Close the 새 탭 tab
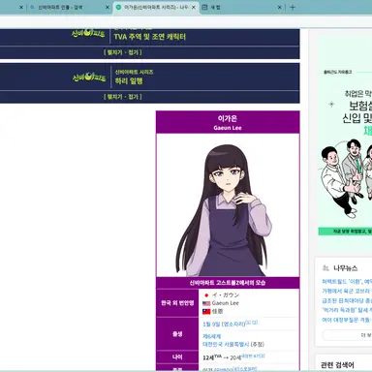The image size is (372, 372). (280, 7)
